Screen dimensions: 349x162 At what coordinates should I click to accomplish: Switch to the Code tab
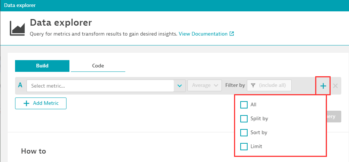(98, 66)
